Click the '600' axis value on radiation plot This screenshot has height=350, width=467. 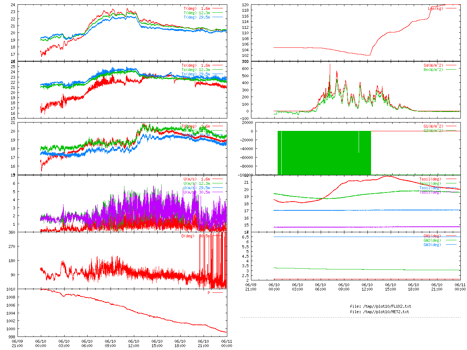click(x=246, y=69)
